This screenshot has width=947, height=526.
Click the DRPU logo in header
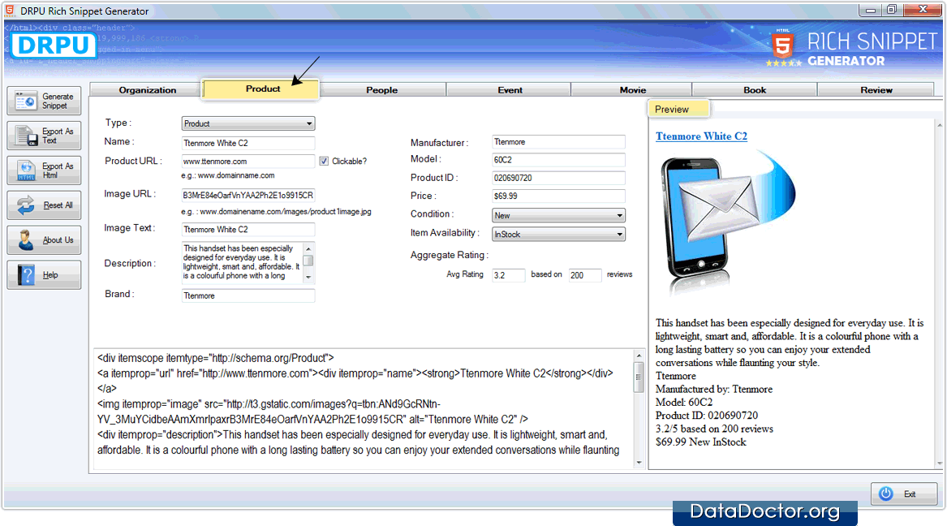tap(53, 45)
